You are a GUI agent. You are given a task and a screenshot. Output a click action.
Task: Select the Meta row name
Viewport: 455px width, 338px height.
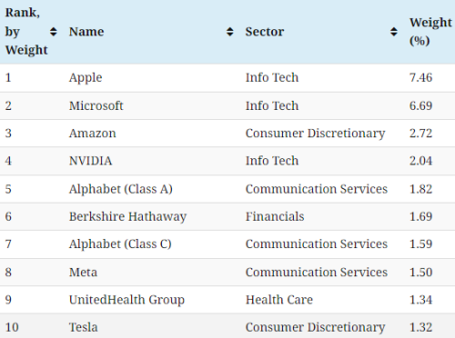pos(83,272)
